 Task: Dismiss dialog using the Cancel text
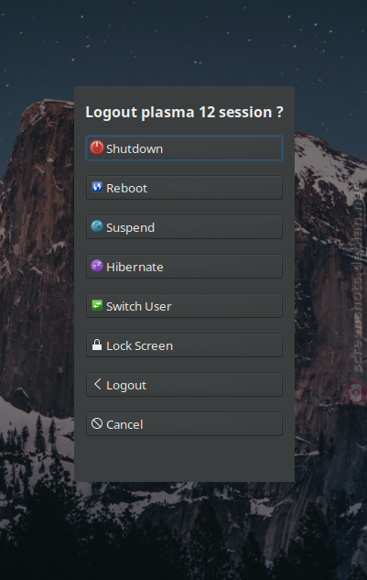(x=124, y=424)
